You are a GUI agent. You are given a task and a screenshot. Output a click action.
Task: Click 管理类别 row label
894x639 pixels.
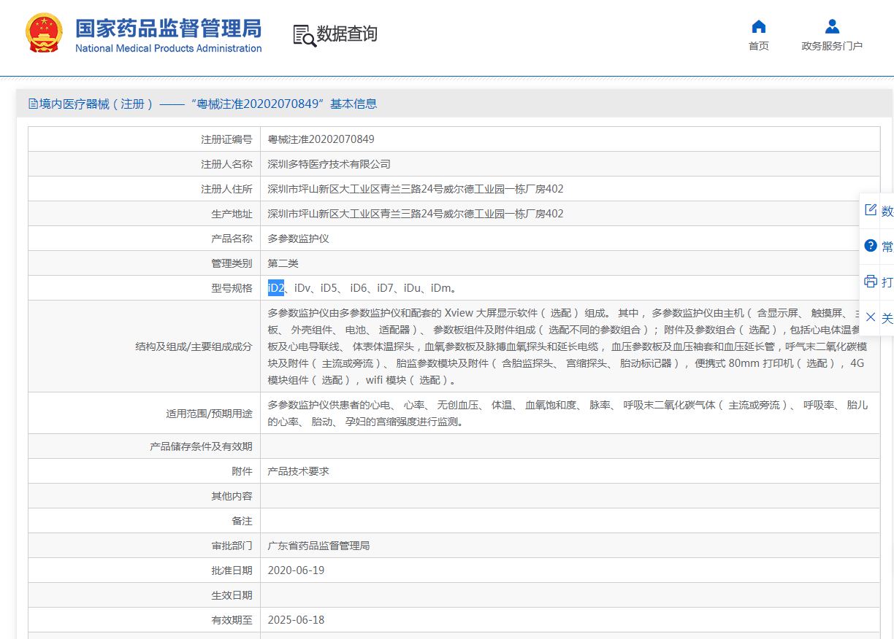(232, 263)
